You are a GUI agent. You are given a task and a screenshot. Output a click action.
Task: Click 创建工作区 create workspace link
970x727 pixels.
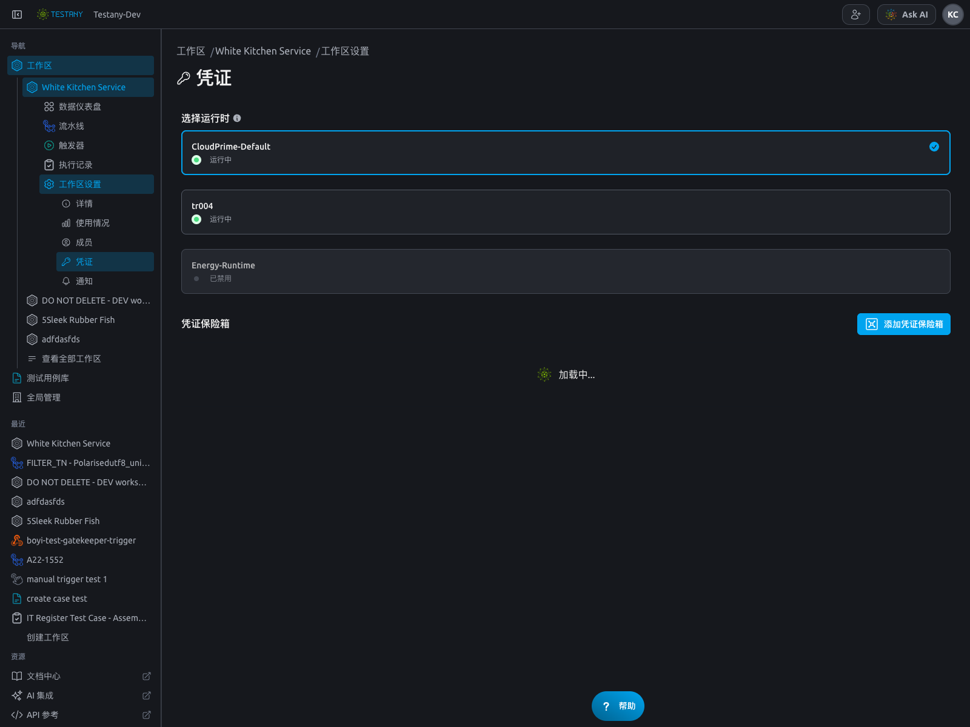[48, 637]
